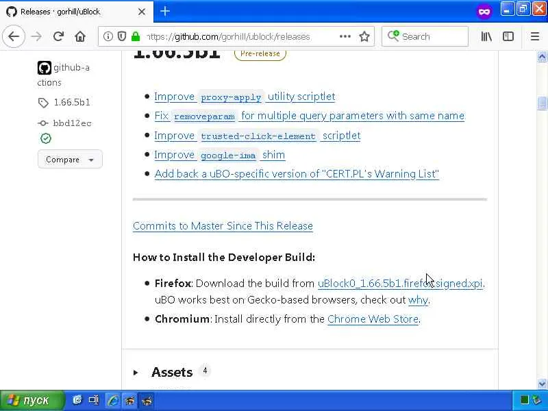Viewport: 548px width, 411px height.
Task: Open the пуск Start menu
Action: point(32,401)
